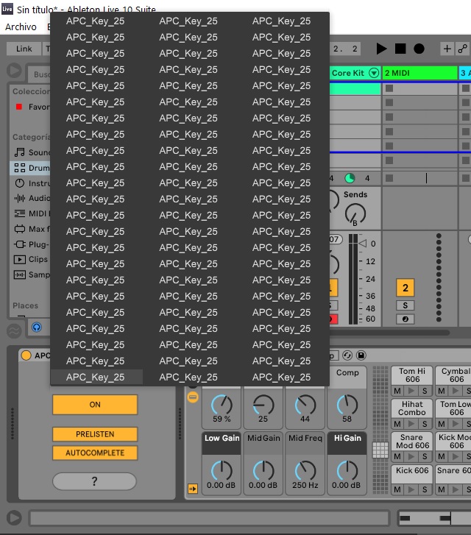Solo the Snare Mod 606 pad
This screenshot has width=471, height=535.
pyautogui.click(x=425, y=456)
